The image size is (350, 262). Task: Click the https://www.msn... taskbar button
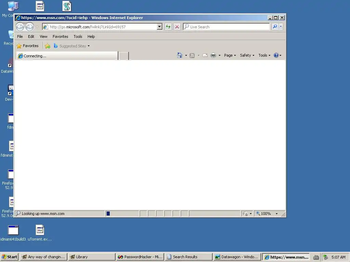coord(286,257)
